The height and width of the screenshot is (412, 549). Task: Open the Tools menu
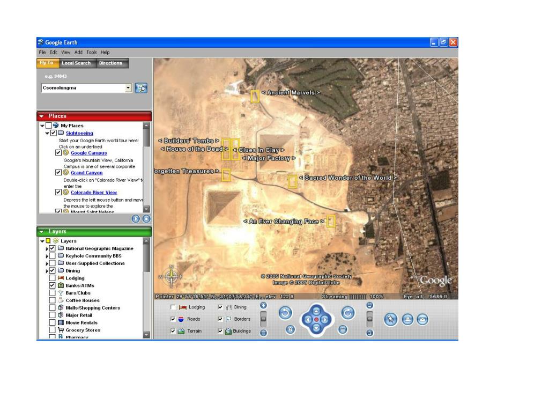point(91,52)
